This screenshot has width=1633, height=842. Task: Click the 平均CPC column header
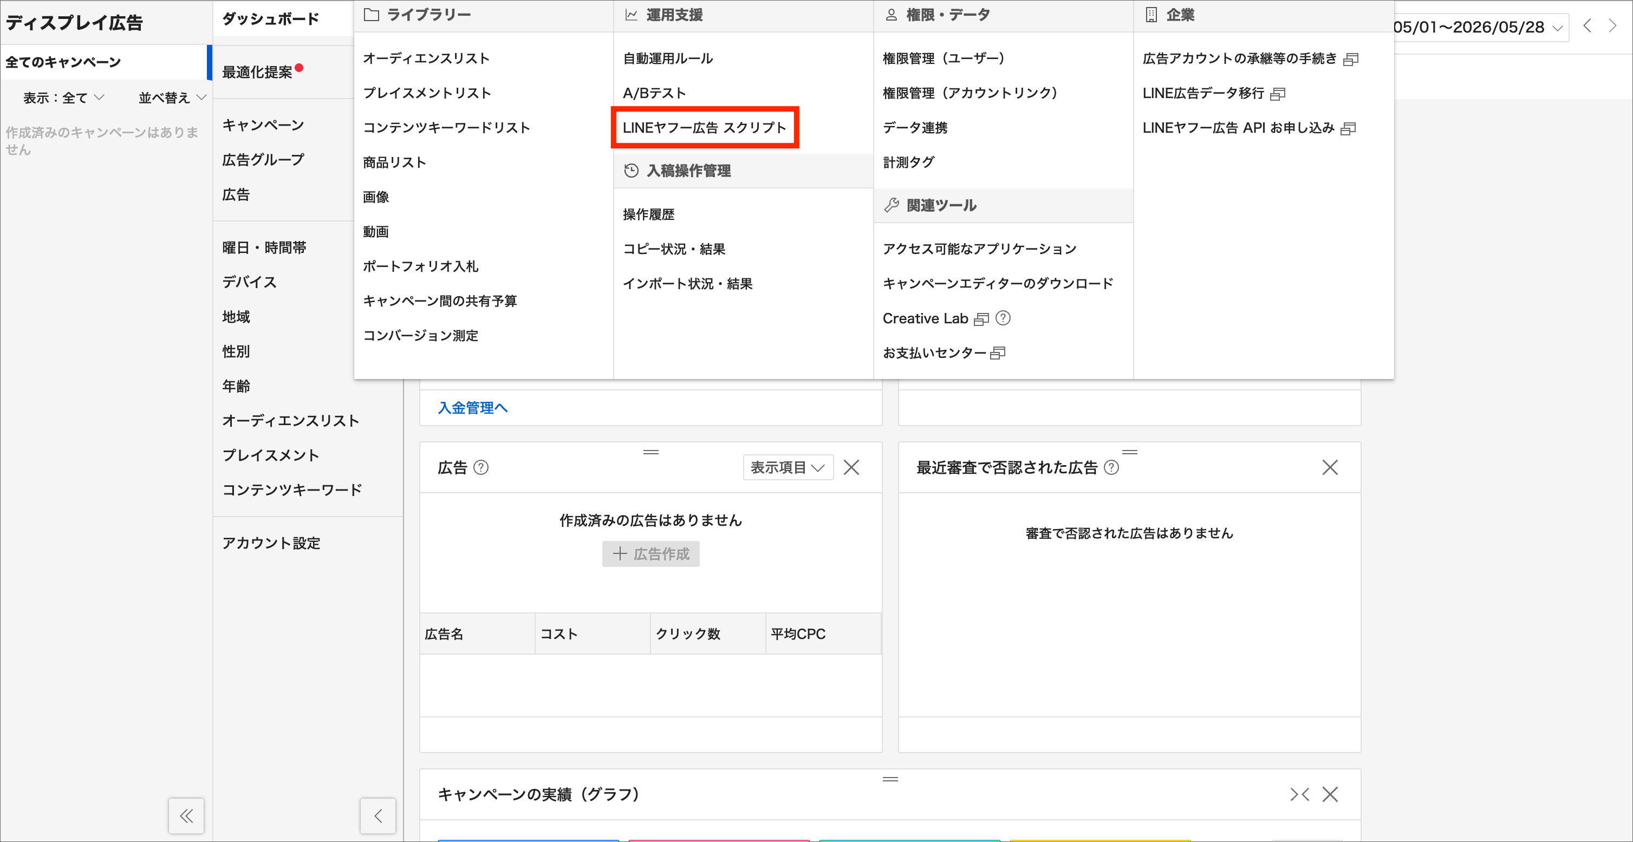point(823,634)
